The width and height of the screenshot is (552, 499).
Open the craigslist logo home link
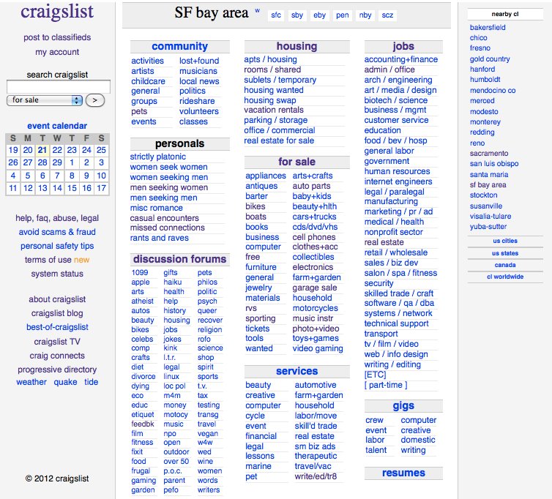pyautogui.click(x=57, y=12)
